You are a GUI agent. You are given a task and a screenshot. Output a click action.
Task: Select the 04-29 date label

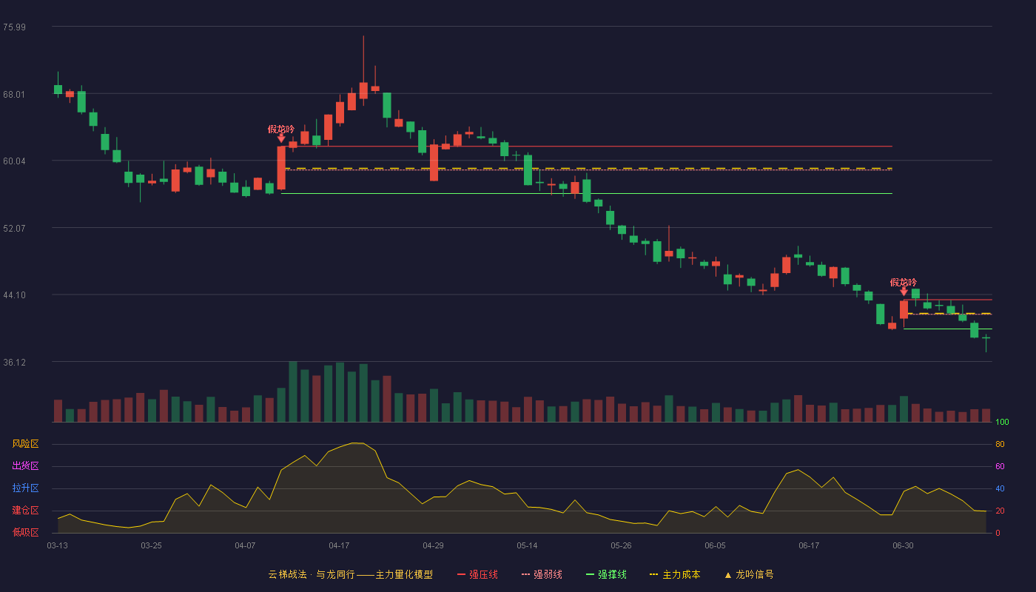[433, 545]
